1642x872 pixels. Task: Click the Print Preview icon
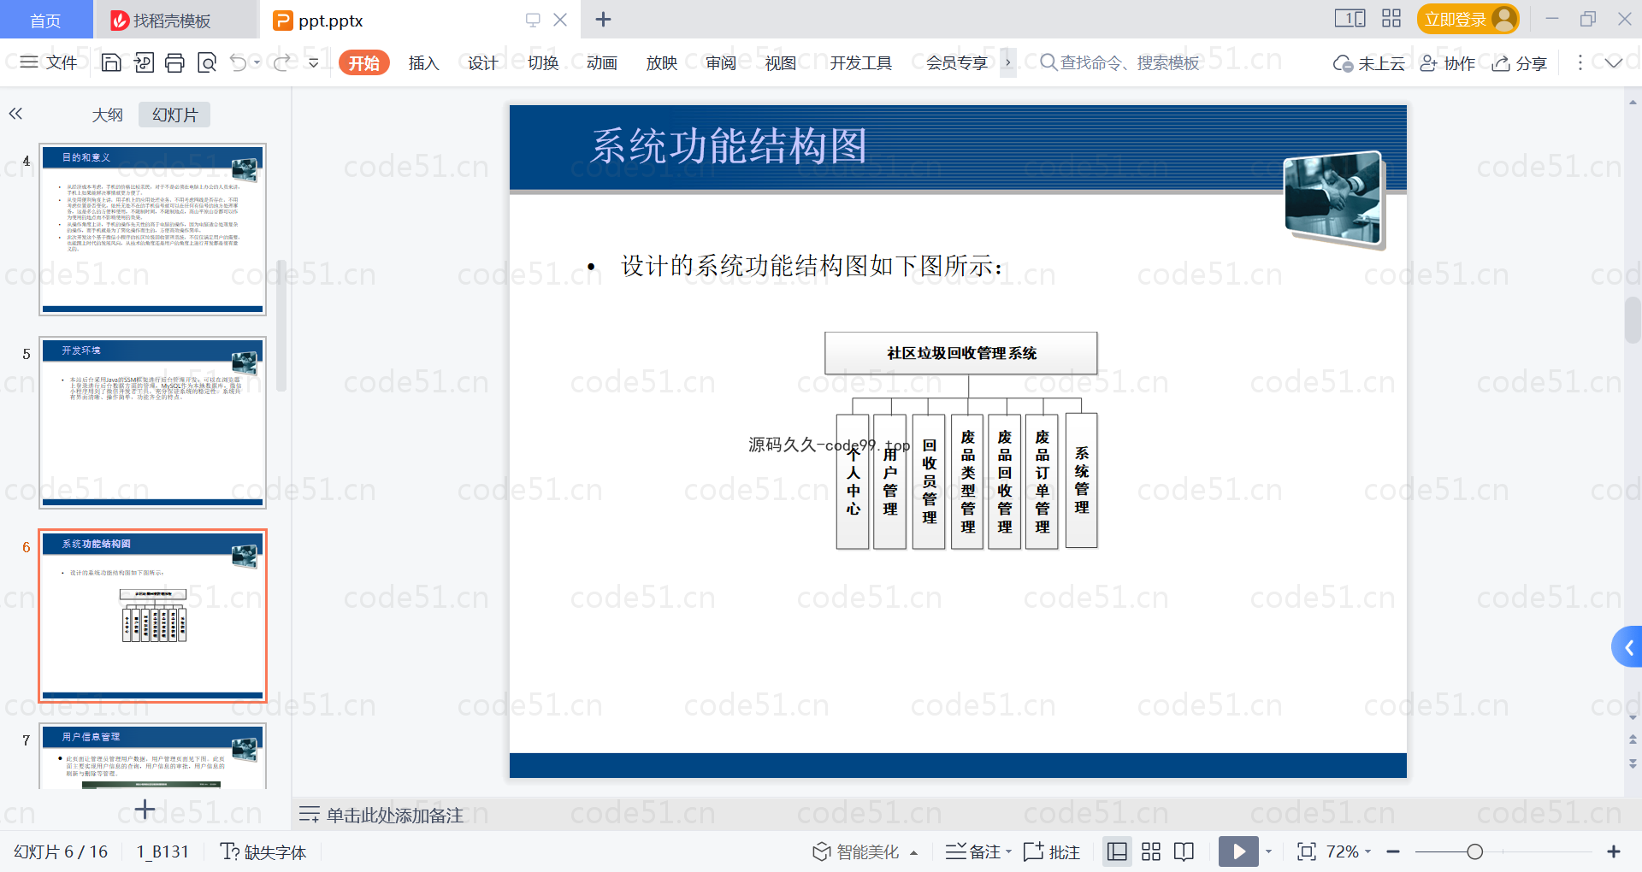(x=207, y=62)
